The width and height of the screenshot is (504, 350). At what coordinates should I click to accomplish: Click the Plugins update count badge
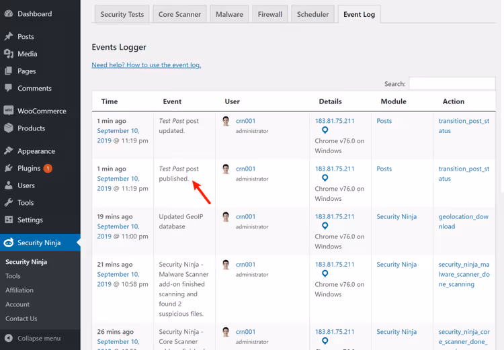pyautogui.click(x=48, y=168)
